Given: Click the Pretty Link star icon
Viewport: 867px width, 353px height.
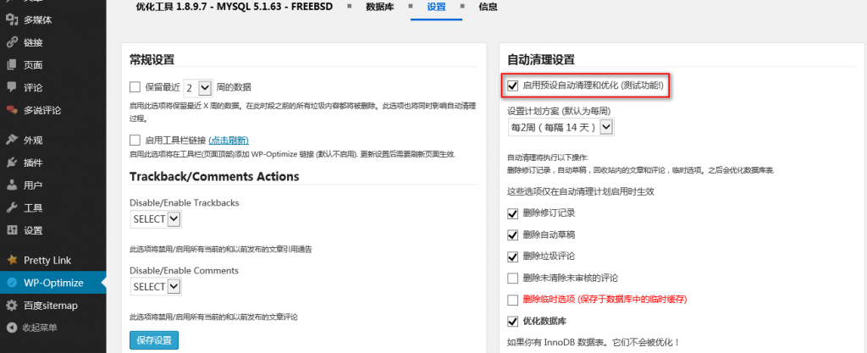Looking at the screenshot, I should (x=12, y=260).
